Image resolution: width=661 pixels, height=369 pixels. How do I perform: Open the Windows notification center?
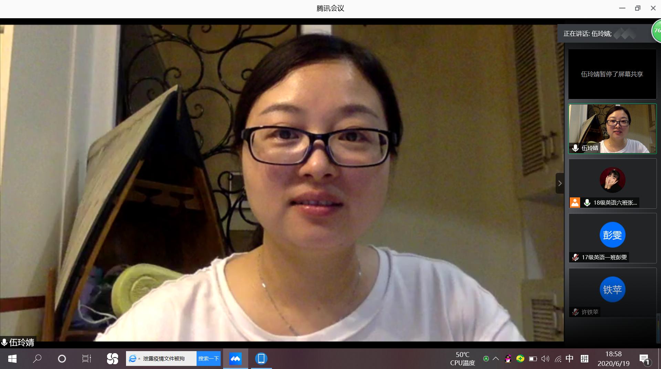point(644,359)
